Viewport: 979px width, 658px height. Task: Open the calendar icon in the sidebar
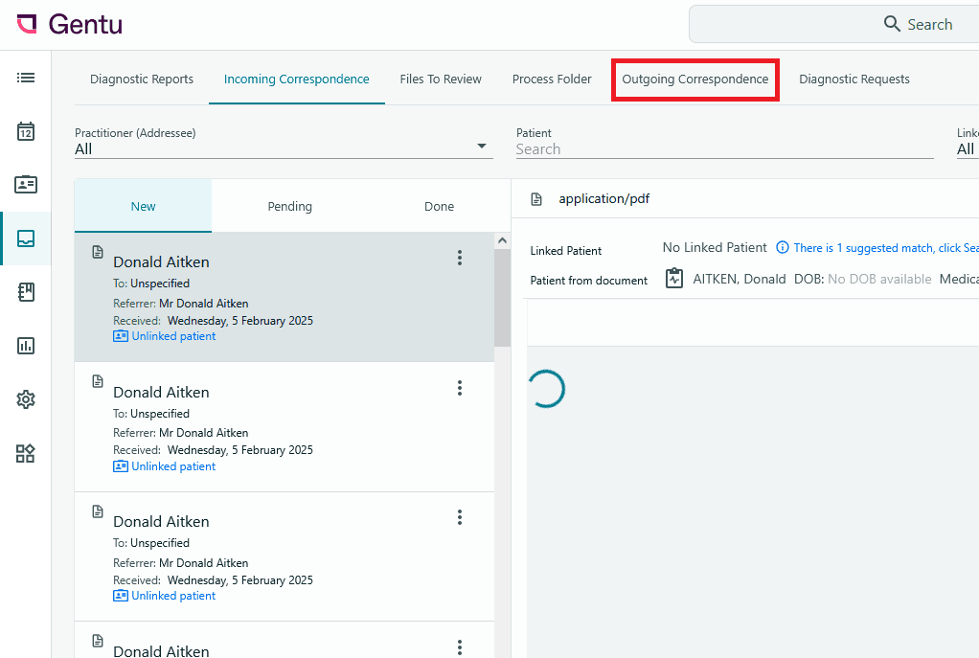(26, 131)
